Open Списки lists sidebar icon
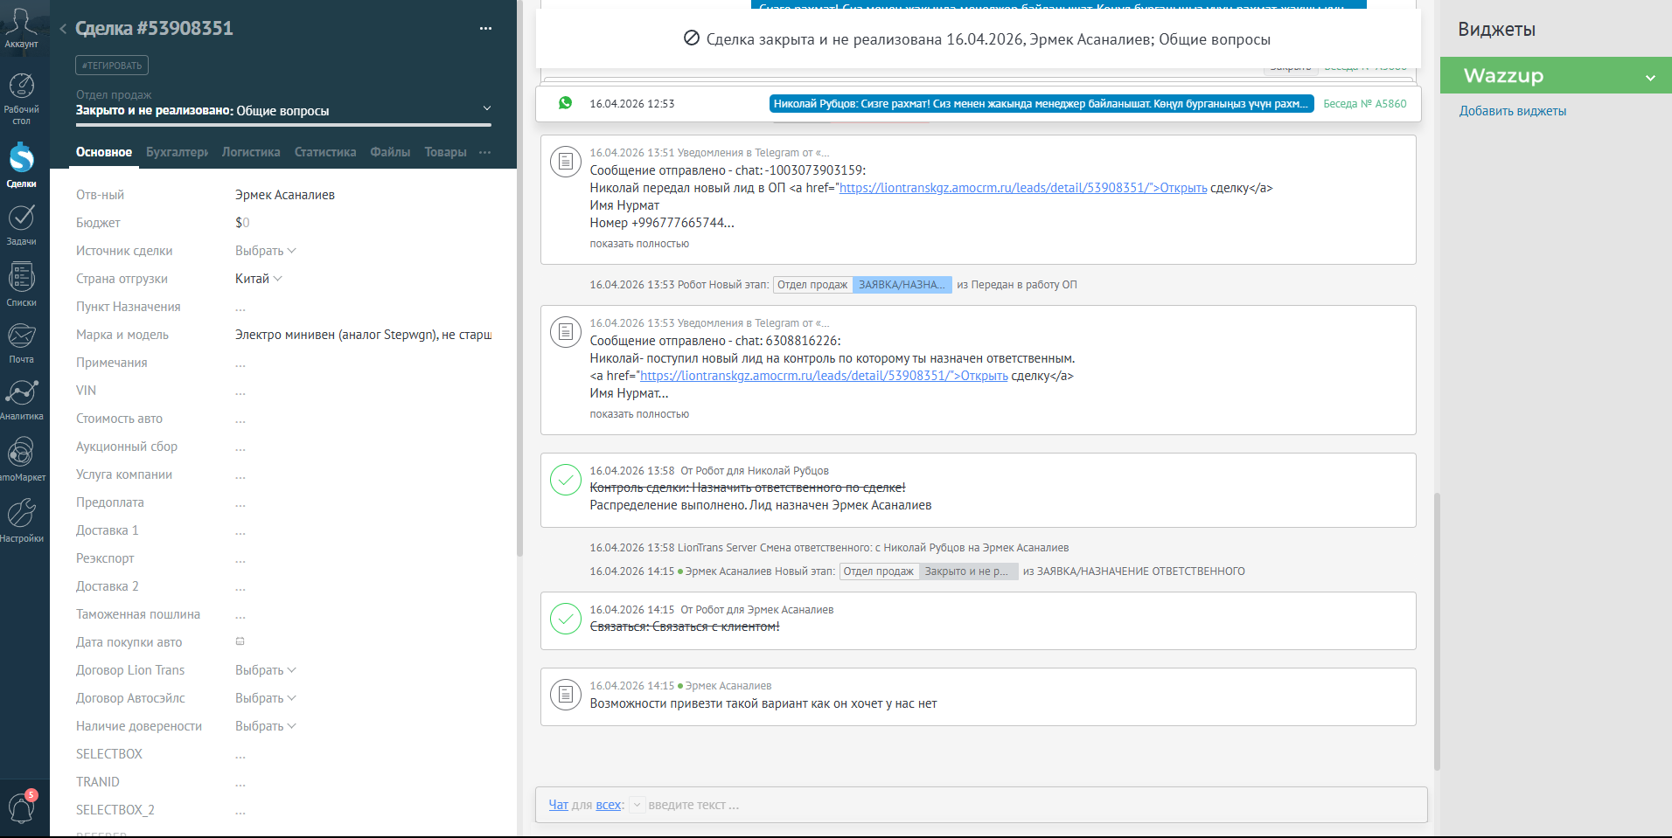Image resolution: width=1672 pixels, height=838 pixels. pyautogui.click(x=21, y=284)
